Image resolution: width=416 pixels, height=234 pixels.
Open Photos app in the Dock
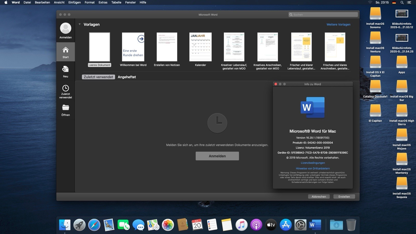pos(168,225)
